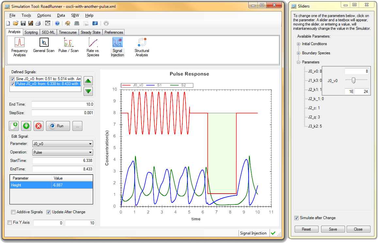Click the Run button to simulate
The width and height of the screenshot is (378, 243).
pos(58,126)
